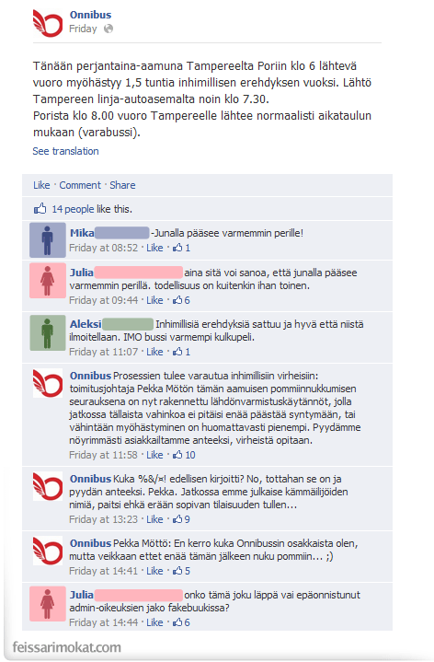Click thumbs-up count 9 on the 13:23 comment
This screenshot has width=434, height=662.
181,519
